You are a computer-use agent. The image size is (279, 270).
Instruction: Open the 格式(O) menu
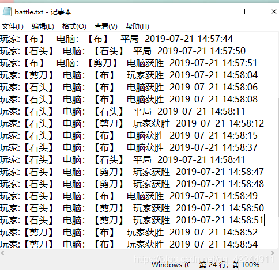click(74, 26)
